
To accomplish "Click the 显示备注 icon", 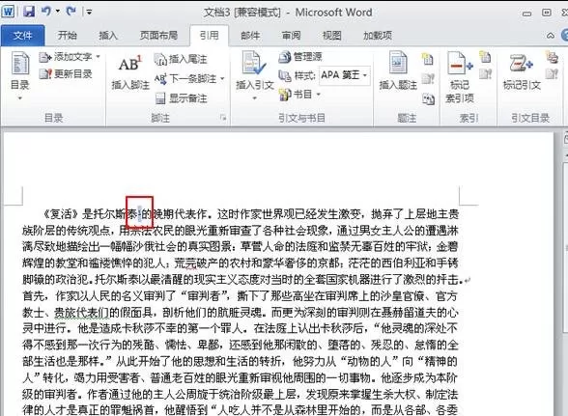I will coord(160,98).
